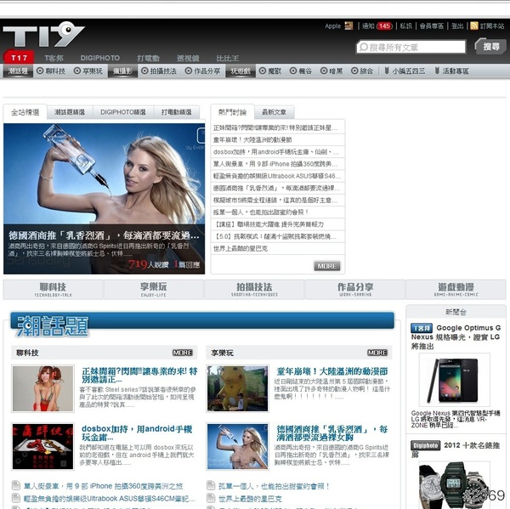Click the magnifier icon in search box
This screenshot has height=509, width=510.
pyautogui.click(x=364, y=48)
